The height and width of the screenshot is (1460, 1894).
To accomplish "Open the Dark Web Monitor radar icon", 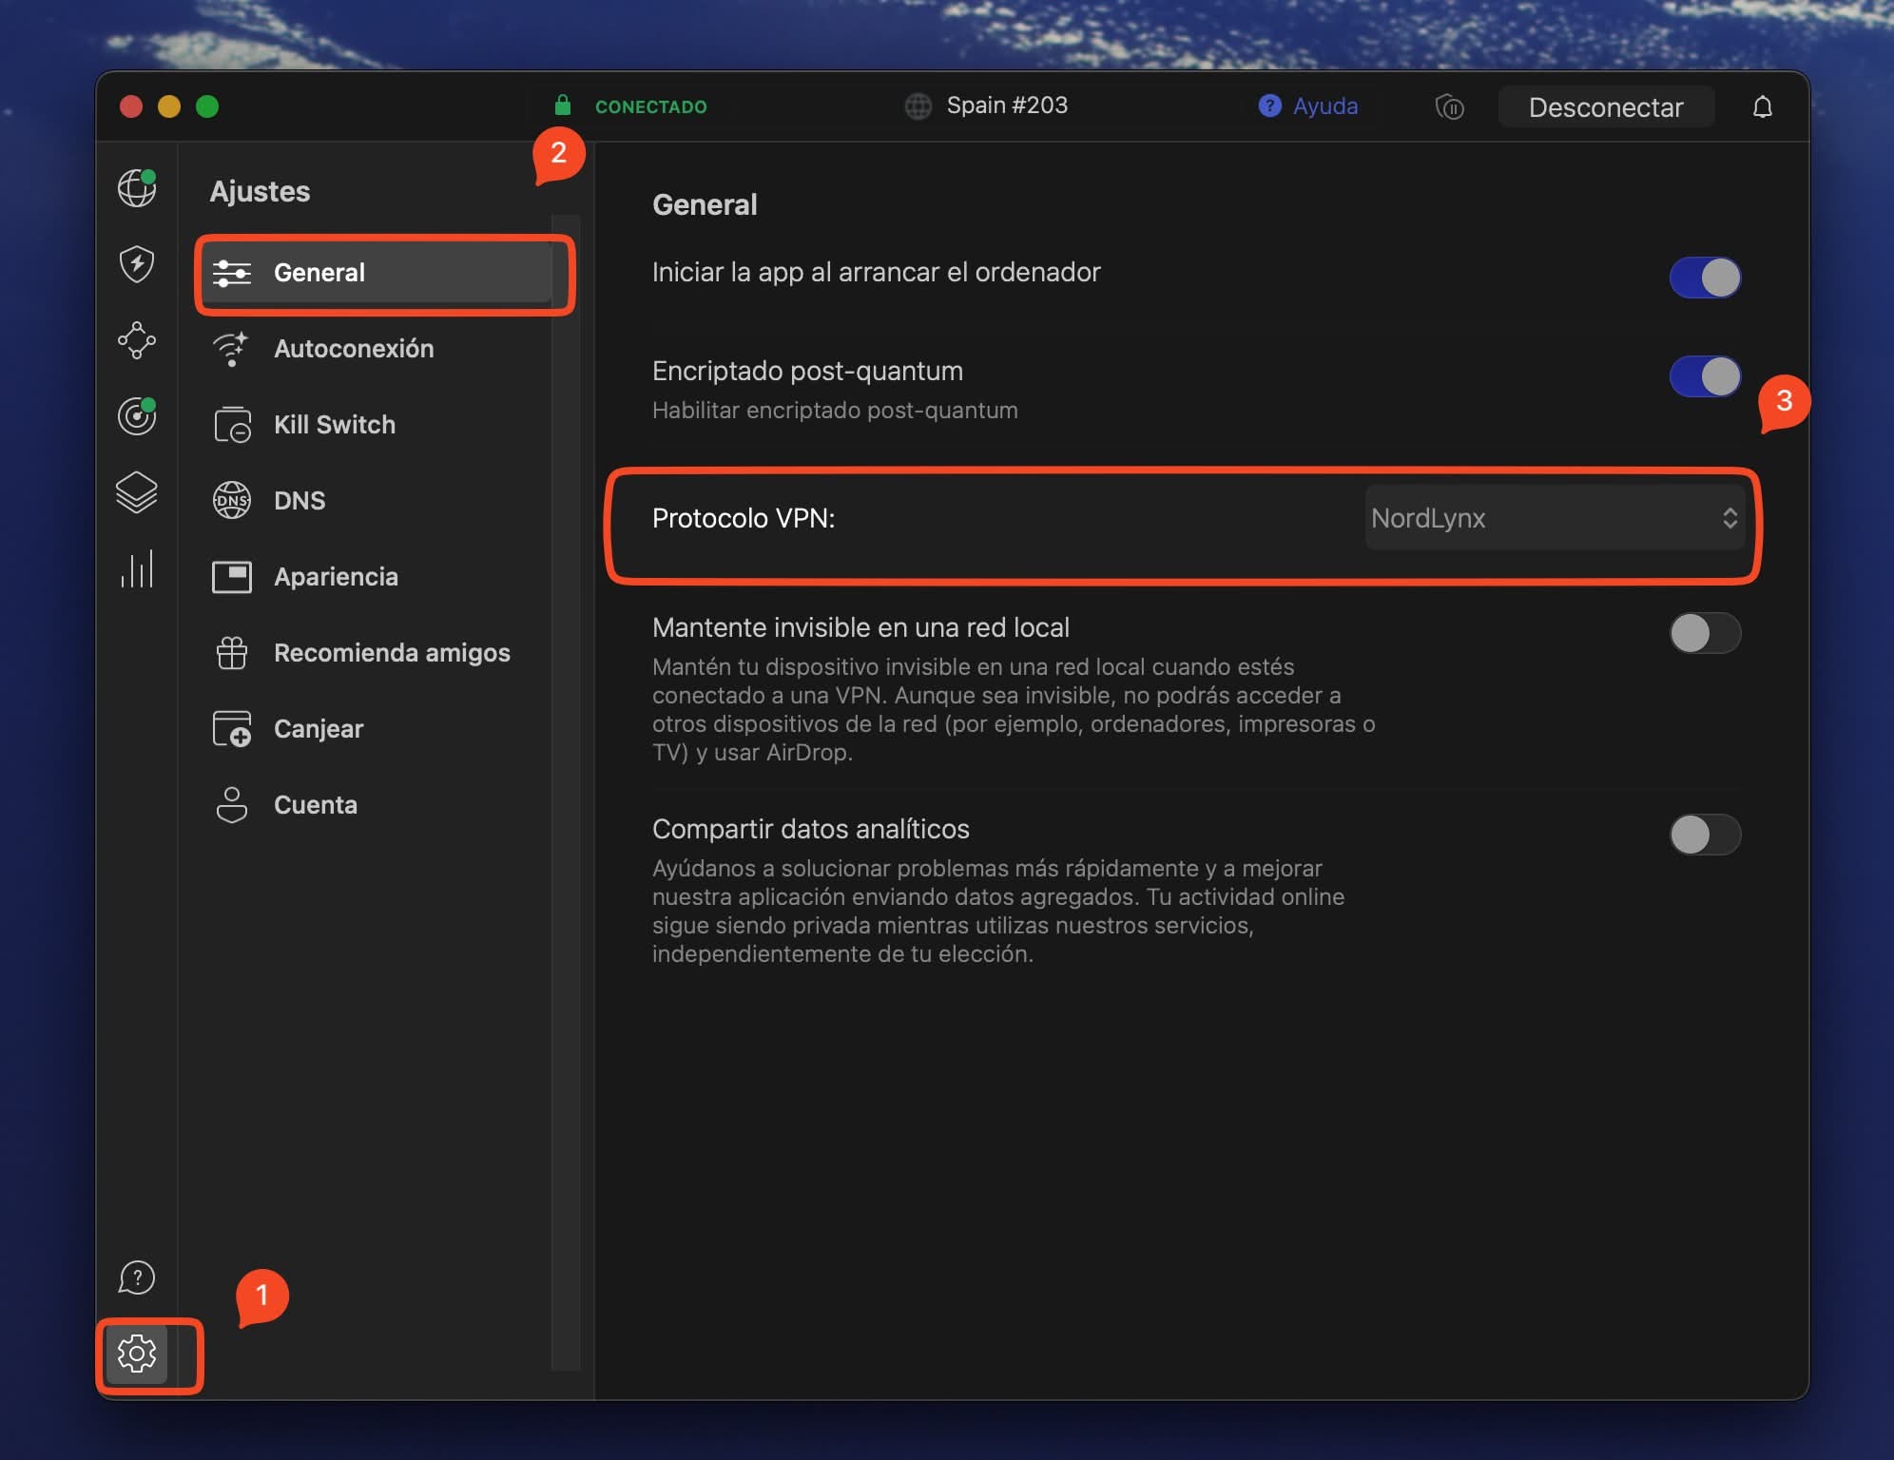I will (137, 415).
